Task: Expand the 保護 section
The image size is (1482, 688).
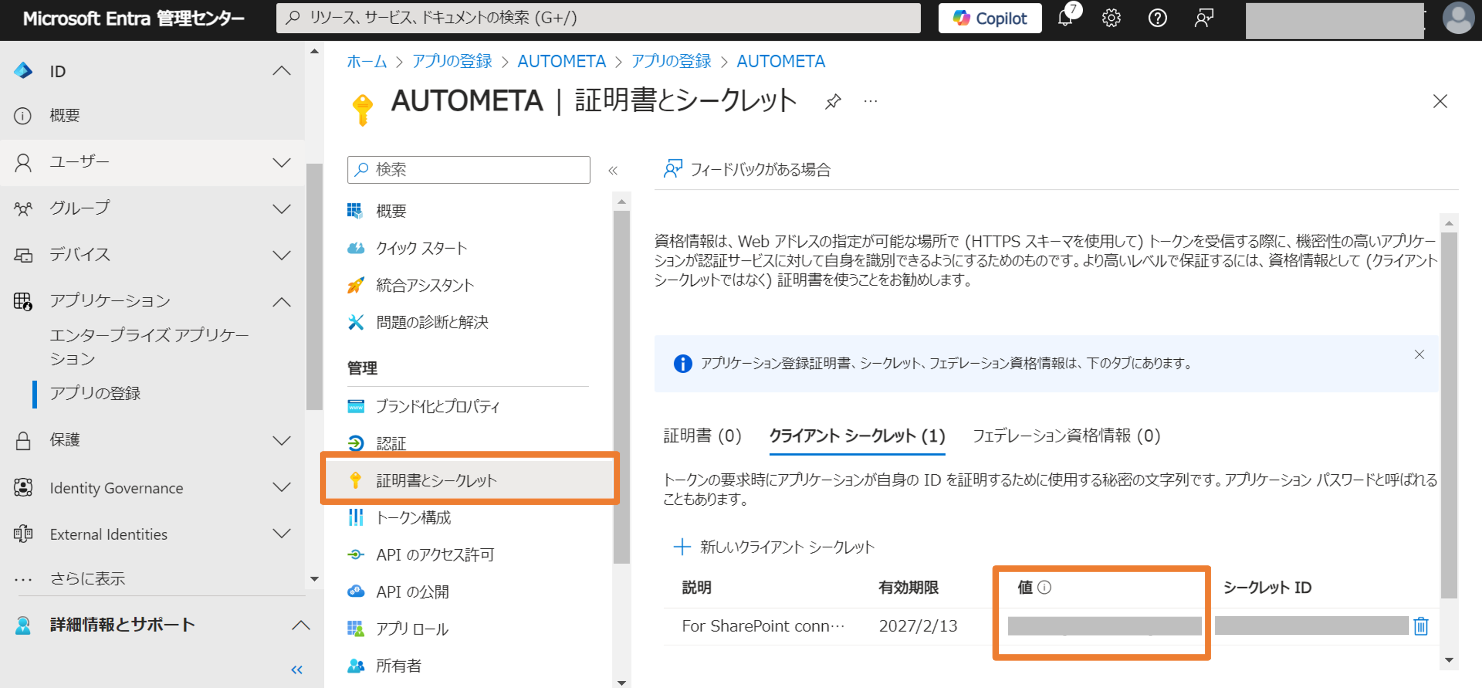Action: point(281,441)
